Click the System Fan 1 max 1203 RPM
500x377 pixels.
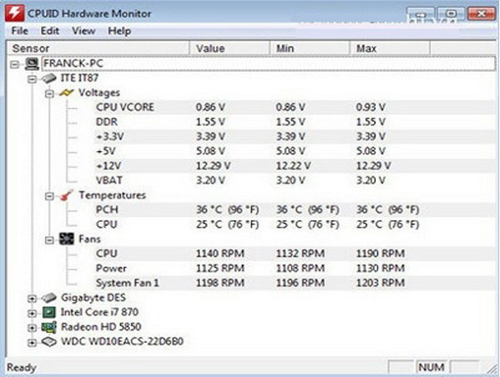pos(380,283)
